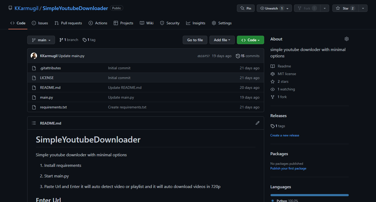Screen dimensions: 376x202
Task: Click the repository icon beside KKarmugil
Action: [x=10, y=8]
